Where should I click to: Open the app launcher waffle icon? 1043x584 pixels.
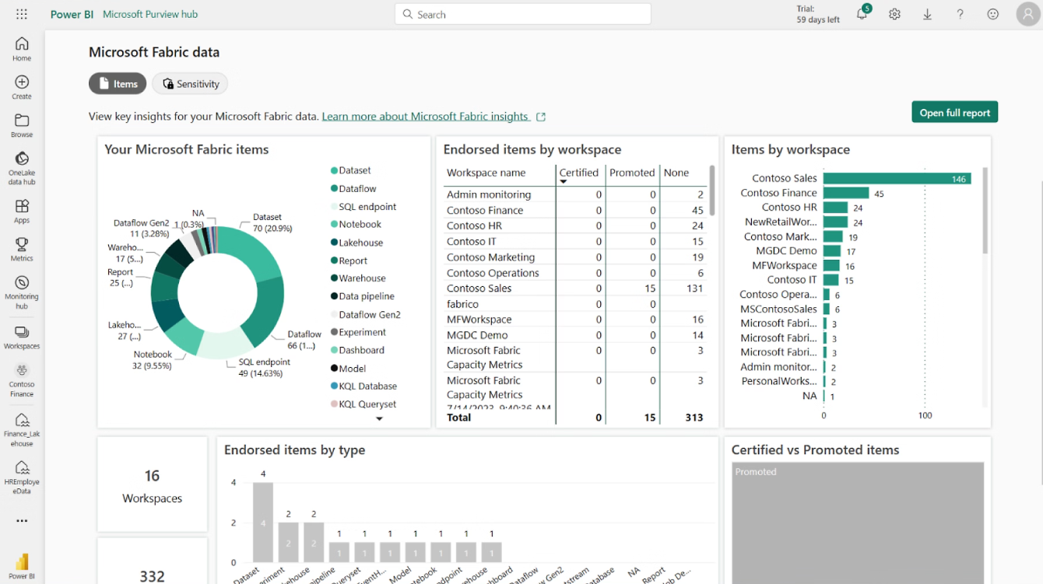[22, 14]
